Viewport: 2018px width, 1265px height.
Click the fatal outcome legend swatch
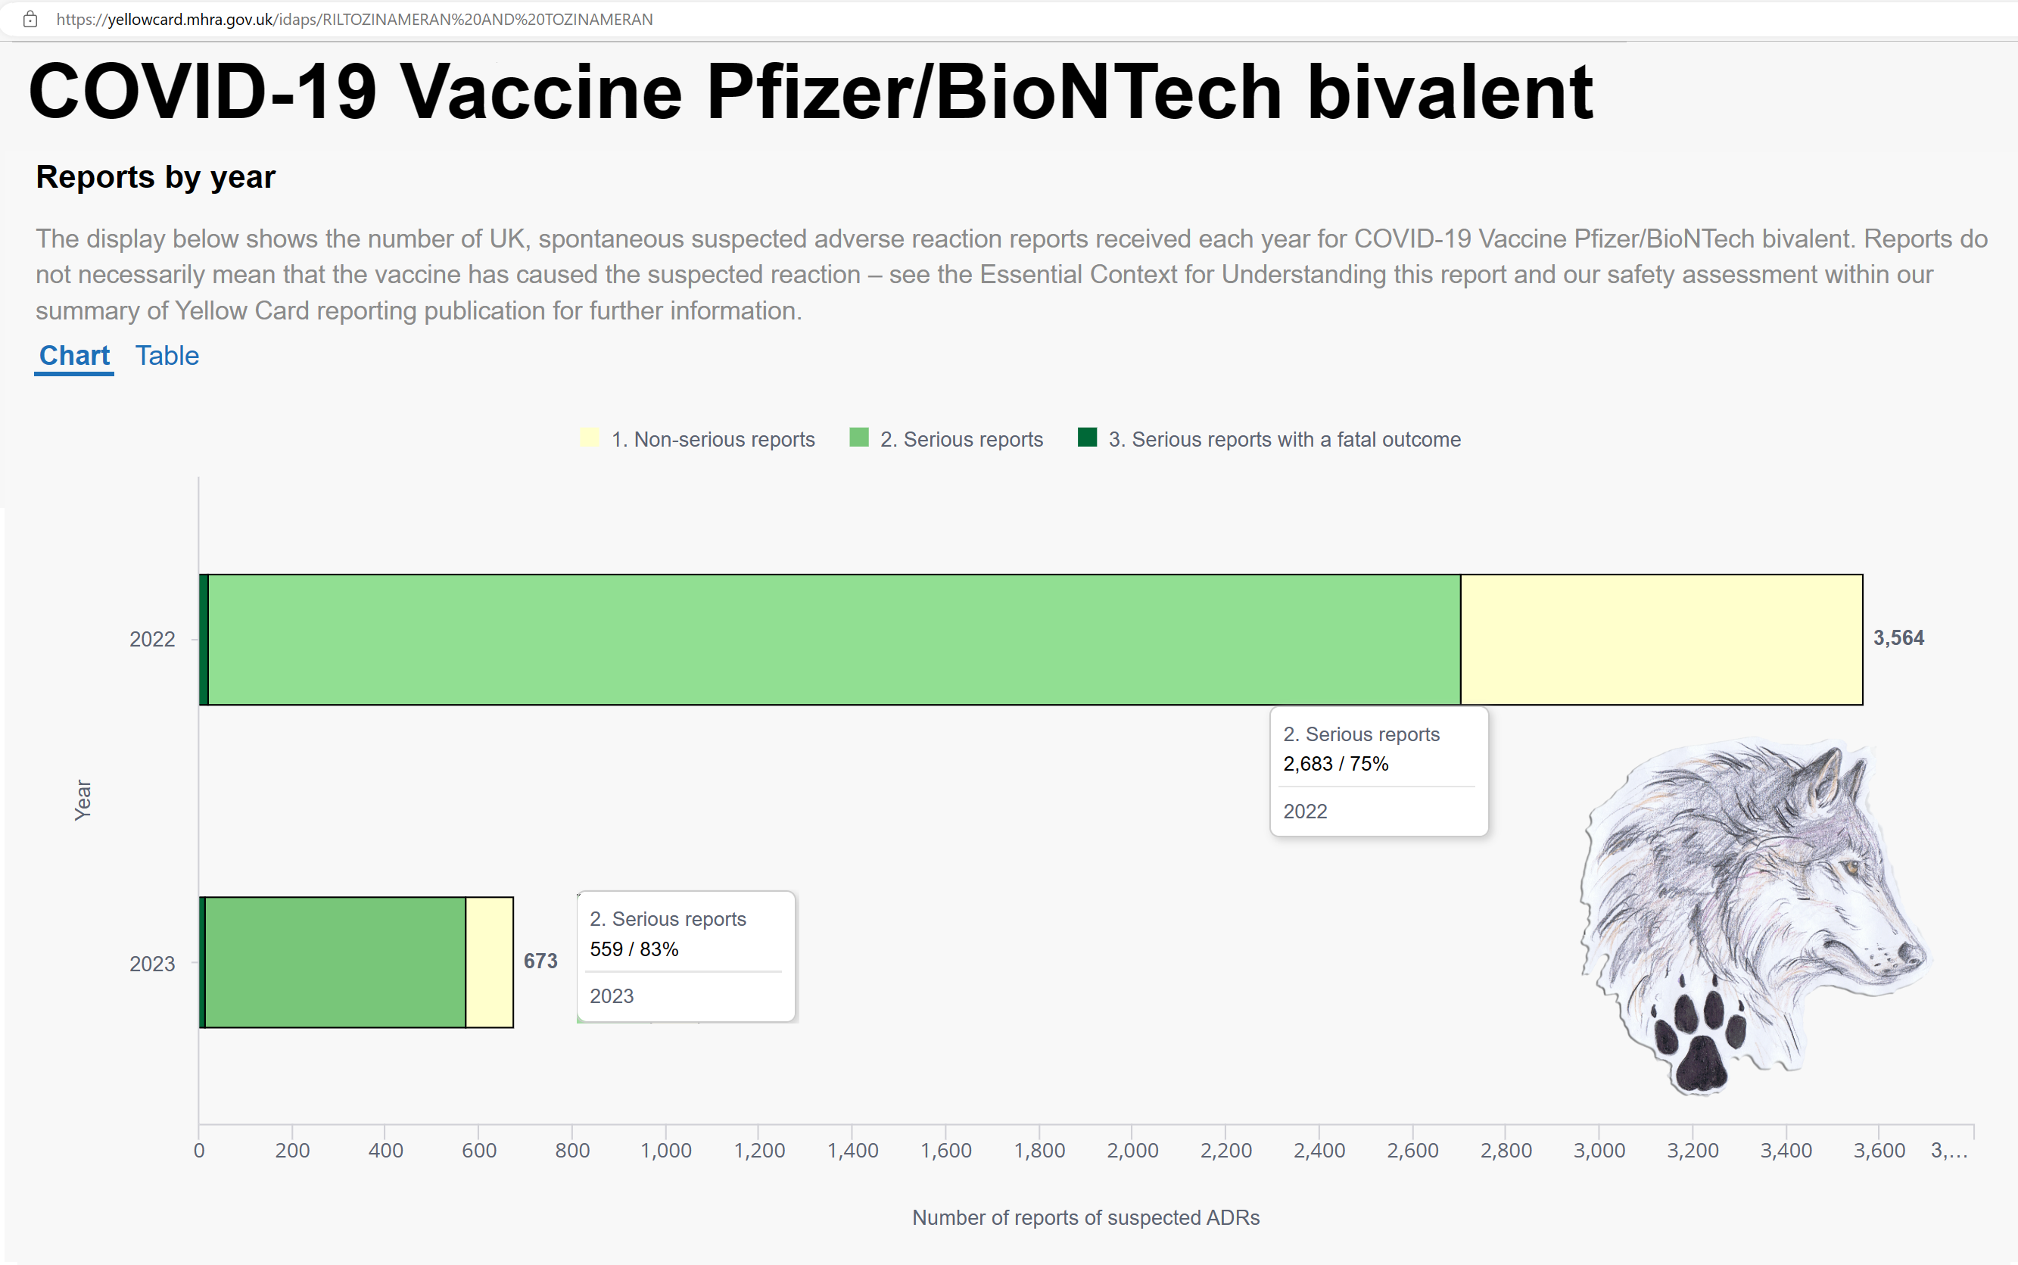pyautogui.click(x=1087, y=438)
